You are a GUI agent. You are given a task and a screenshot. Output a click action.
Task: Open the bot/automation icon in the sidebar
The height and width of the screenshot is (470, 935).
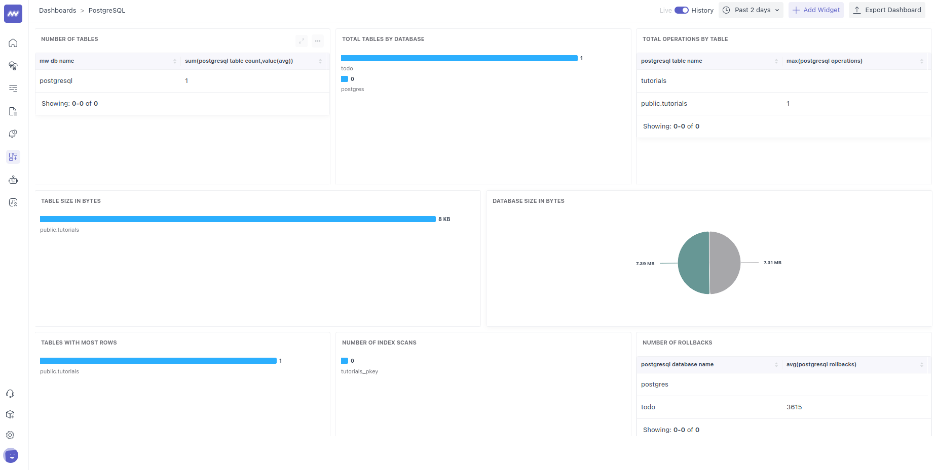coord(13,180)
